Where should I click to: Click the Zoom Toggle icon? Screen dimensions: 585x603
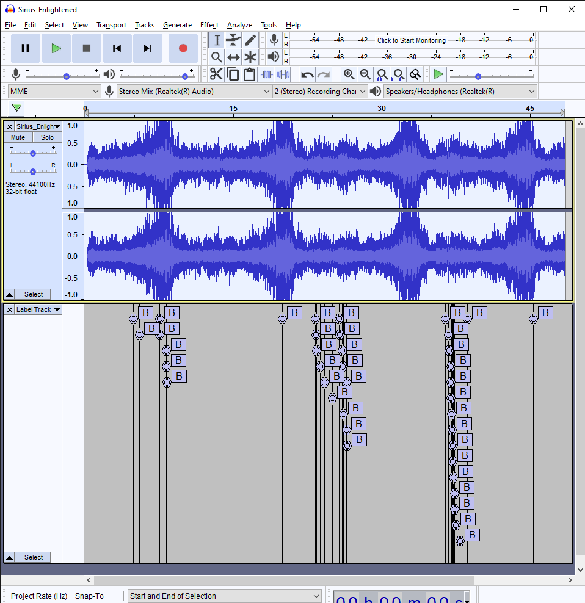pos(415,74)
